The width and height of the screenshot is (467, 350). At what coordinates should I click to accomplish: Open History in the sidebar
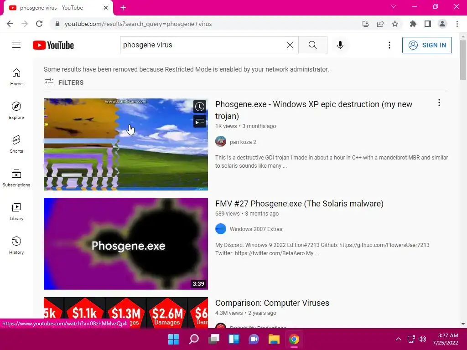(x=16, y=245)
